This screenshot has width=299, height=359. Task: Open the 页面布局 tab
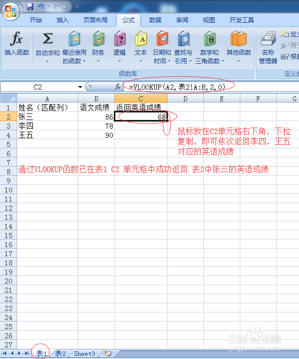(x=96, y=20)
